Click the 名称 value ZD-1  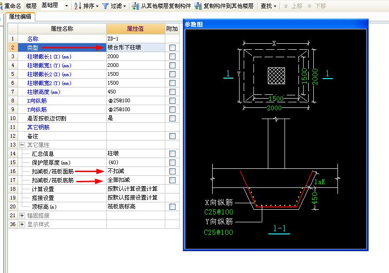(136, 39)
